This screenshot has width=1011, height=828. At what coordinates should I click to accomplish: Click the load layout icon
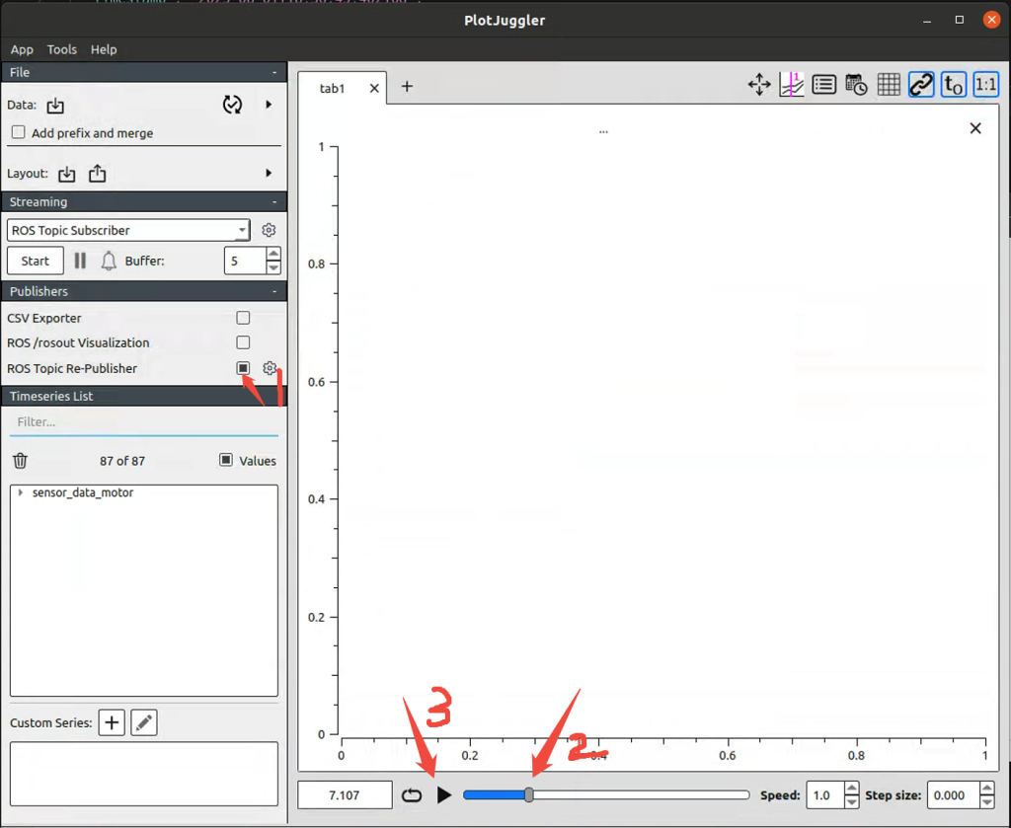(x=66, y=174)
